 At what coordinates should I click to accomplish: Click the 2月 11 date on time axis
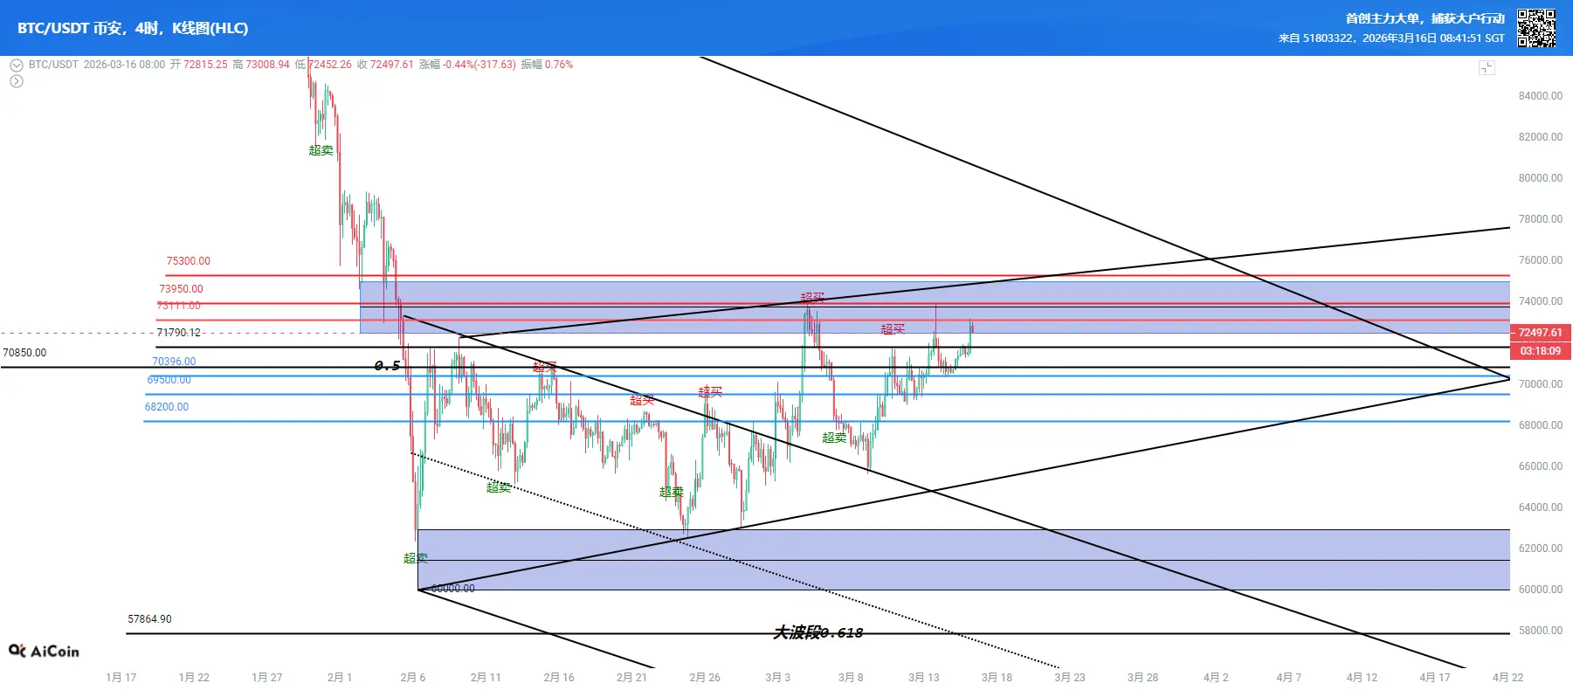[486, 678]
